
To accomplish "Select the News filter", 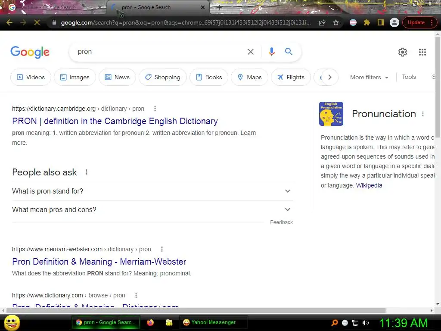I will point(117,77).
